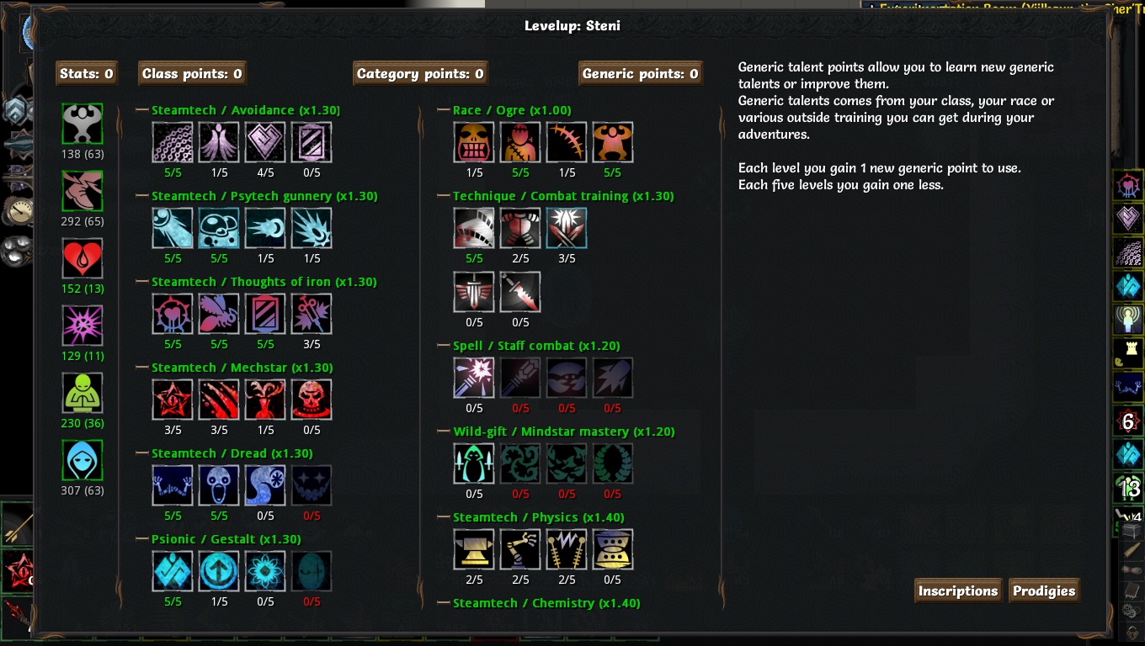Collapse the Race / Ogre category header
This screenshot has height=646, width=1145.
click(512, 110)
